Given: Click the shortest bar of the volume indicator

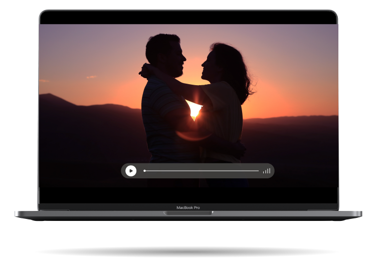Looking at the screenshot, I should coord(263,172).
